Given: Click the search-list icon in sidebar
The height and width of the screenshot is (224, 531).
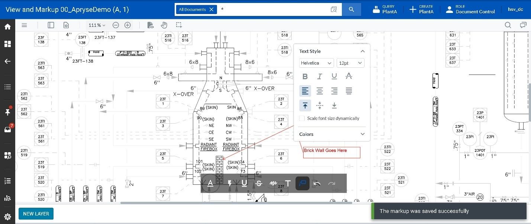Looking at the screenshot, I should click(7, 198).
